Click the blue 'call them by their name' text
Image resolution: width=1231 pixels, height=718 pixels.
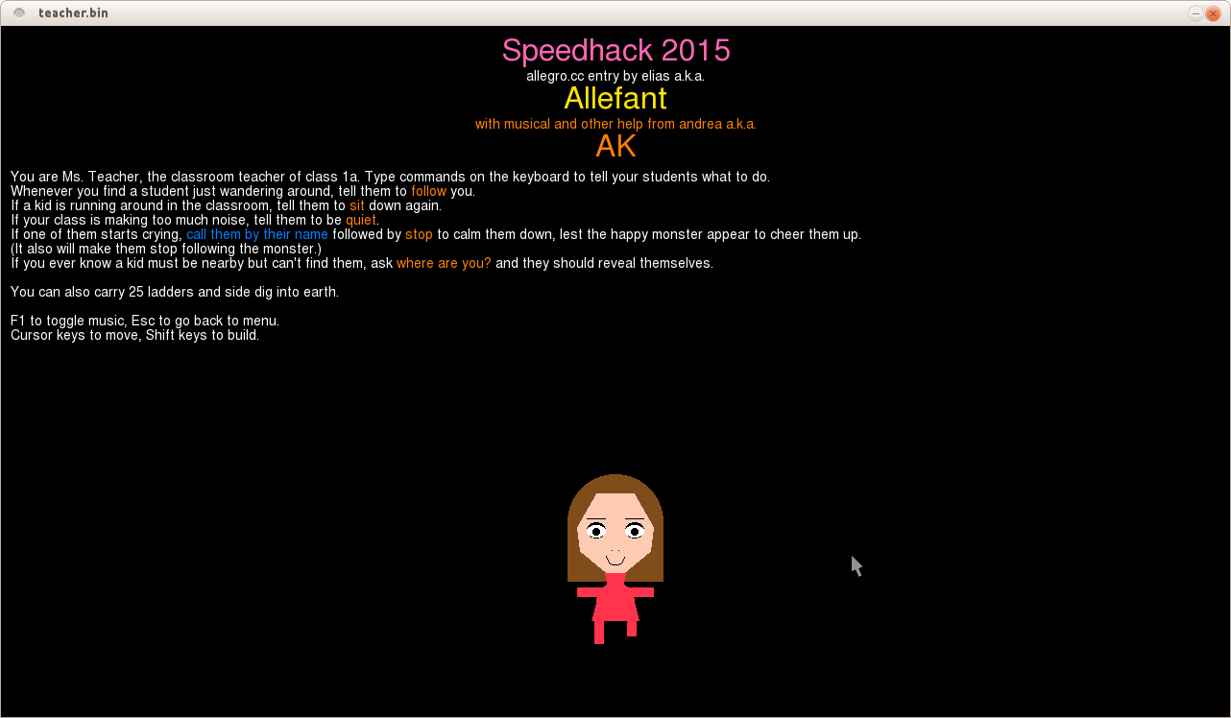click(257, 234)
